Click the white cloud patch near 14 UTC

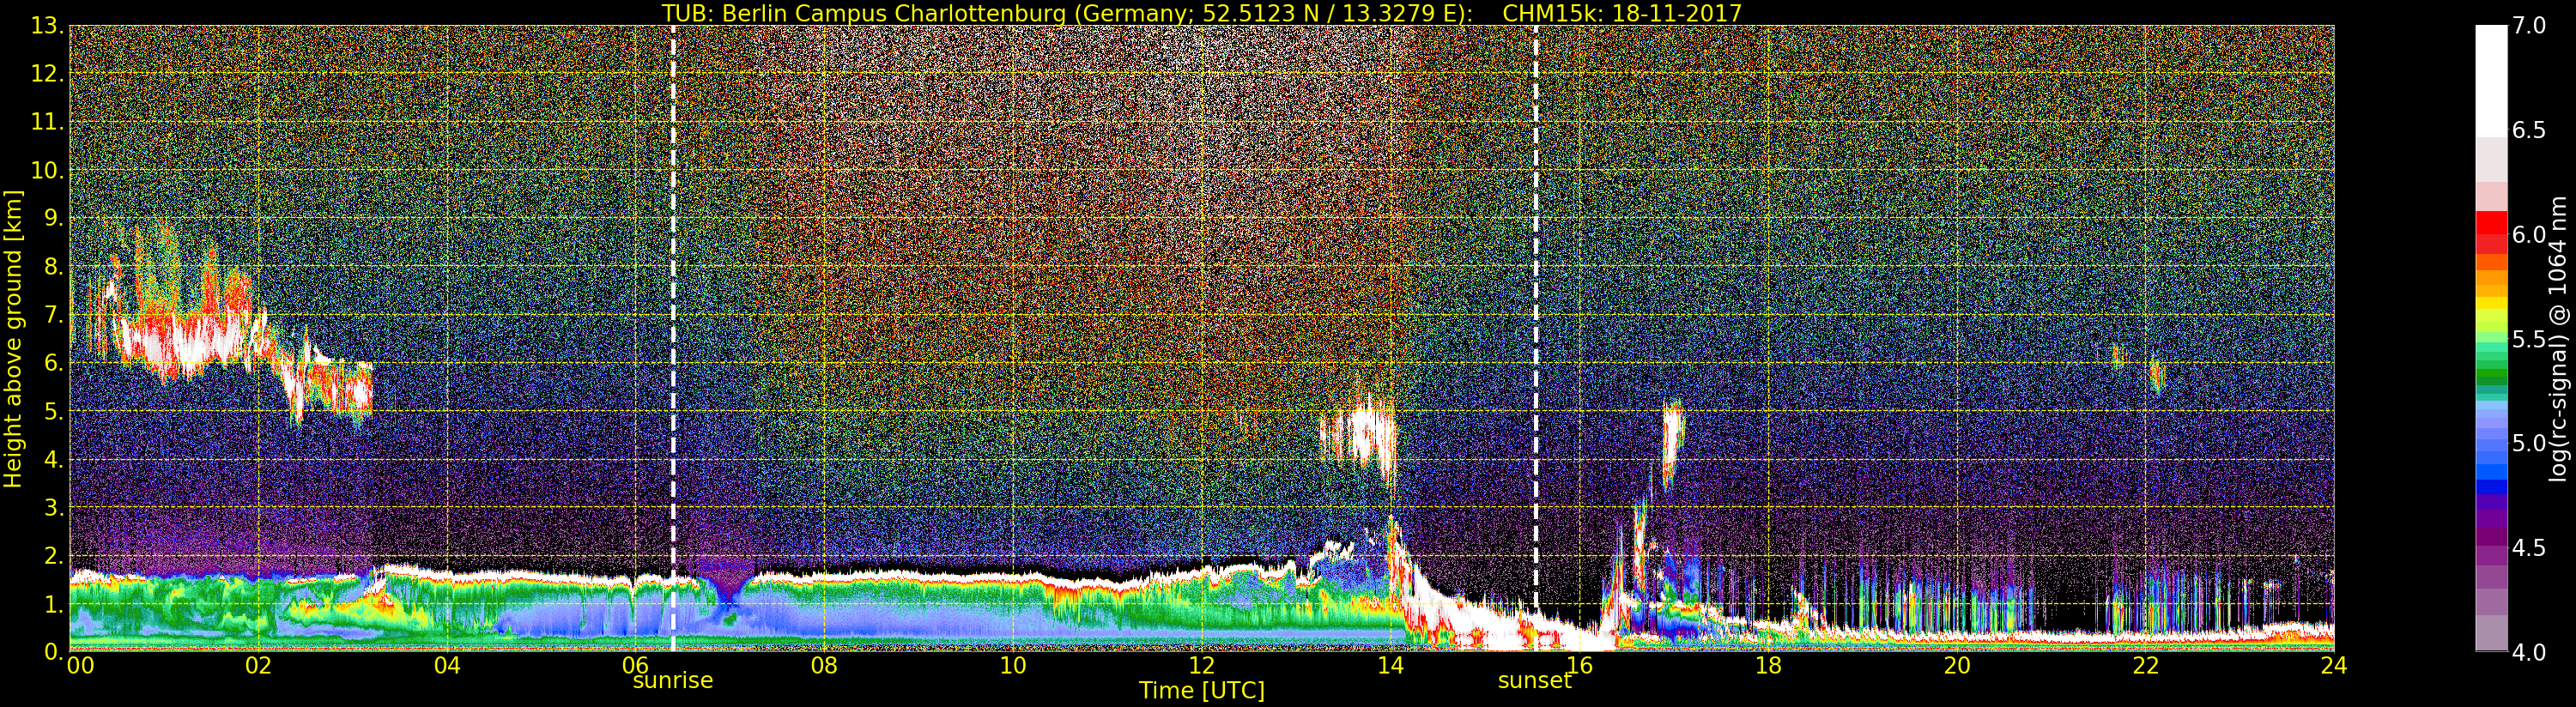click(x=1360, y=435)
